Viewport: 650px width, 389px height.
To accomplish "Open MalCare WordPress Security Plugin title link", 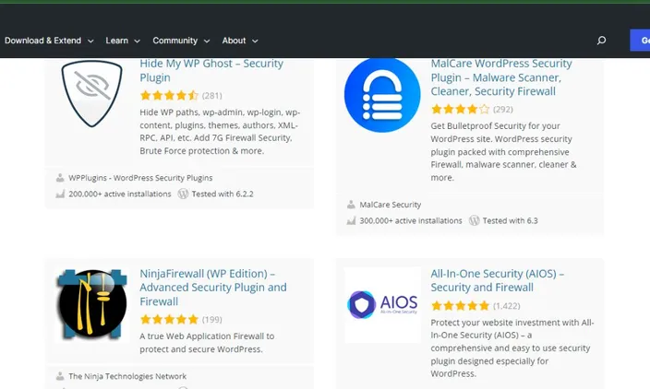I will [x=501, y=77].
